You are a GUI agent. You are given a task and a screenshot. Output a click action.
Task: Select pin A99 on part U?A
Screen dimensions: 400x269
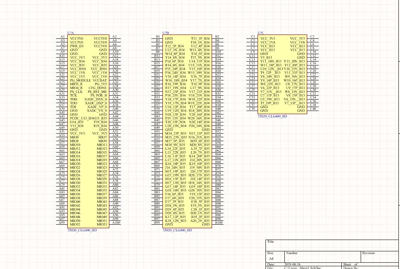(62, 223)
